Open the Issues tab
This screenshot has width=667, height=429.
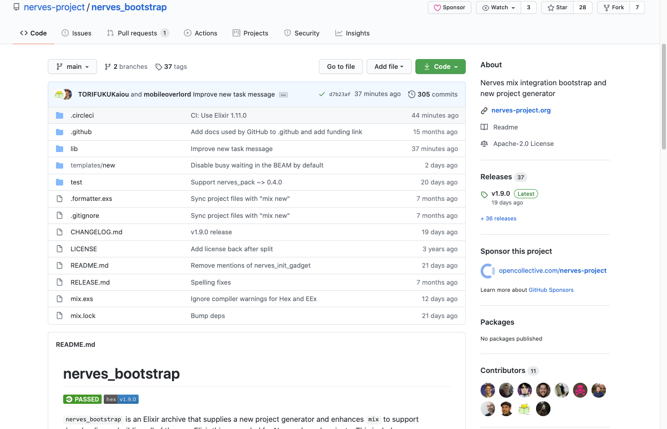tap(77, 33)
